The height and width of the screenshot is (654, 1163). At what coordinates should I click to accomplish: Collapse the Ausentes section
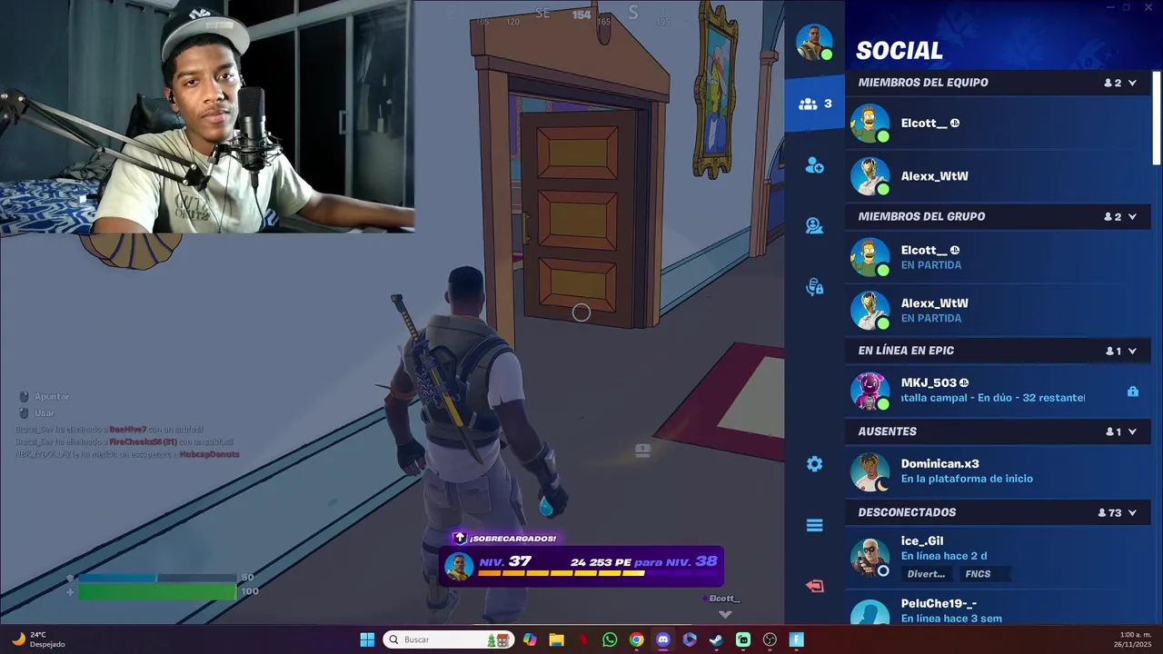(x=1132, y=432)
